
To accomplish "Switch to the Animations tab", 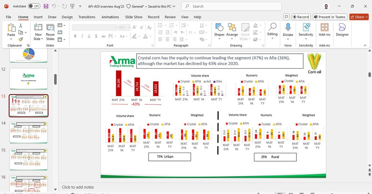I will (x=110, y=17).
